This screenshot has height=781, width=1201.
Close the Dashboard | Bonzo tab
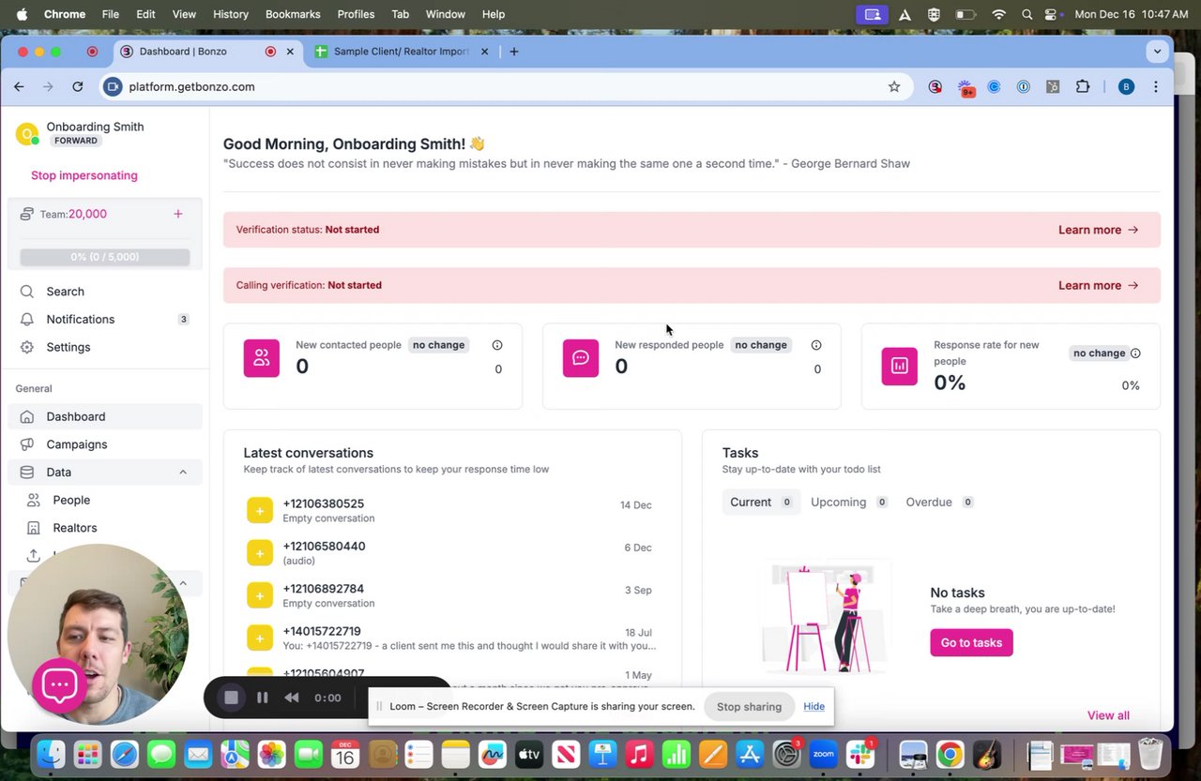coord(290,52)
